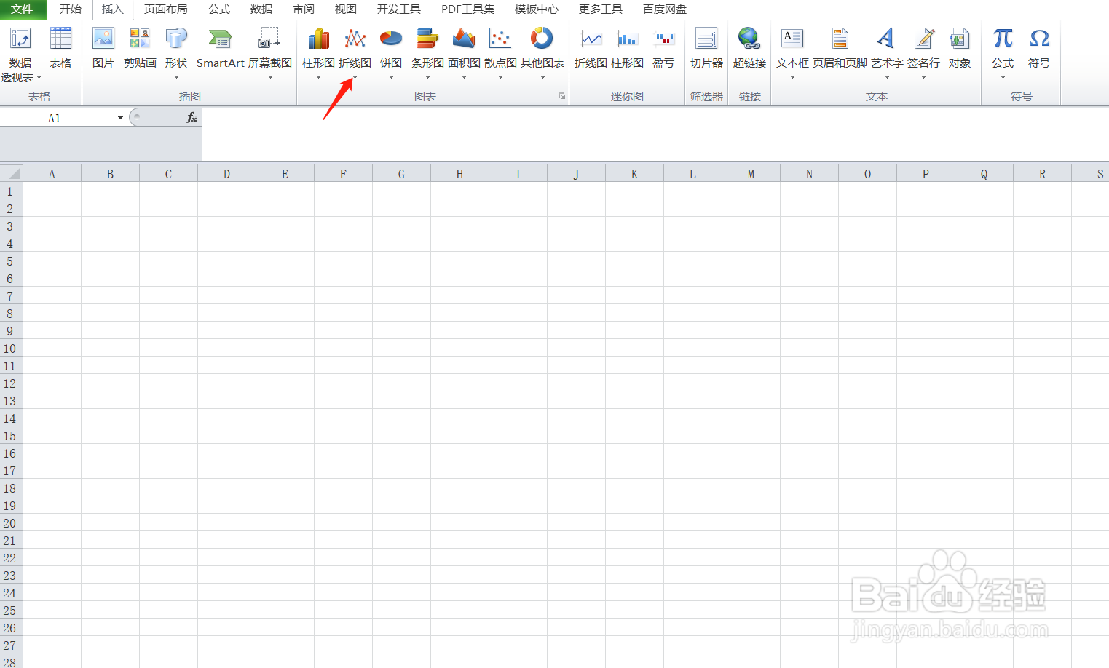
Task: Select column H by its header
Action: point(459,174)
